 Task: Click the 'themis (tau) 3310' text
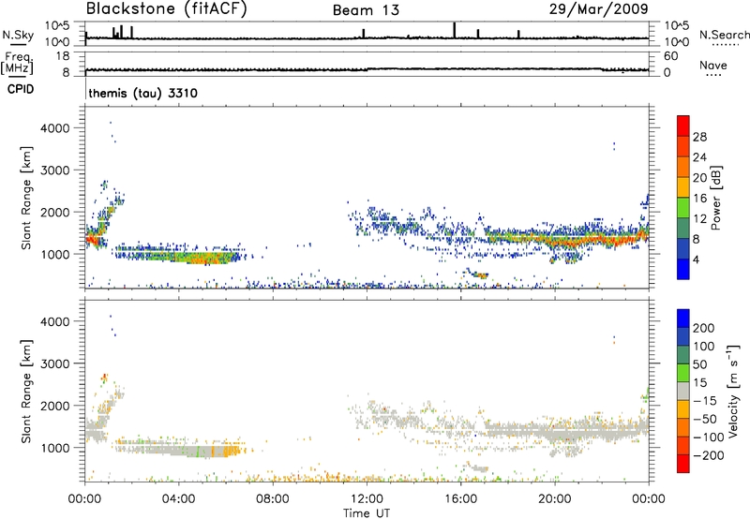(x=143, y=93)
